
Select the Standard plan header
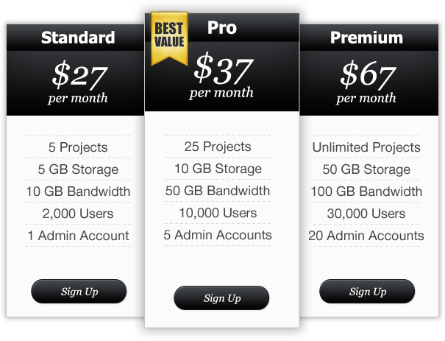[x=78, y=38]
